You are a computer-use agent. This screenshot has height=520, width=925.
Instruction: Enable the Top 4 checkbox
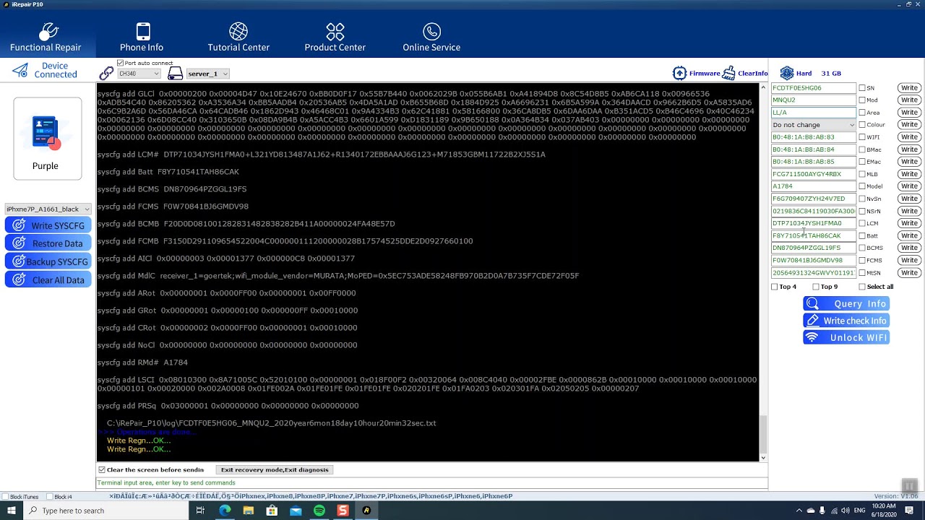tap(775, 287)
